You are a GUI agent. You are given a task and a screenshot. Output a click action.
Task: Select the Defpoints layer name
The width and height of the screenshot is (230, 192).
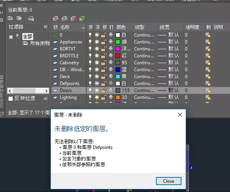(x=69, y=83)
